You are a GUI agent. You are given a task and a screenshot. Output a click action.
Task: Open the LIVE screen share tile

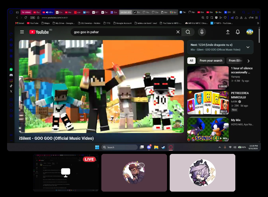(x=66, y=173)
